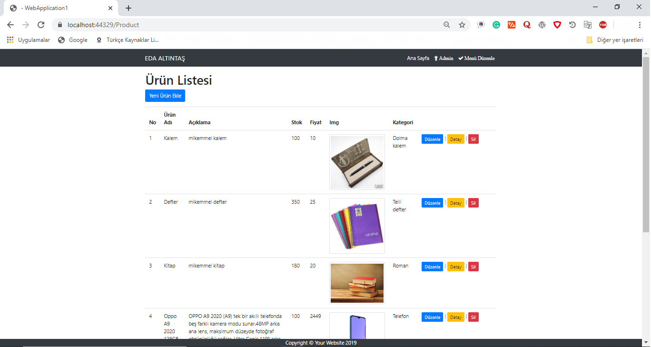Click the Defter notebooks image thumbnail
The width and height of the screenshot is (651, 347).
(357, 225)
